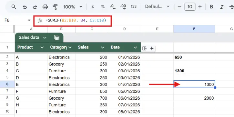234x117 pixels.
Task: Open the name box dropdown arrow
Action: (x=29, y=20)
